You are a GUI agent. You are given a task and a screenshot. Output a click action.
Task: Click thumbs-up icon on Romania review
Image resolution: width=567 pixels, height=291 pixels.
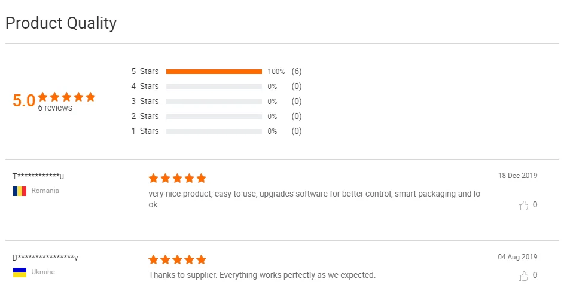click(x=523, y=206)
